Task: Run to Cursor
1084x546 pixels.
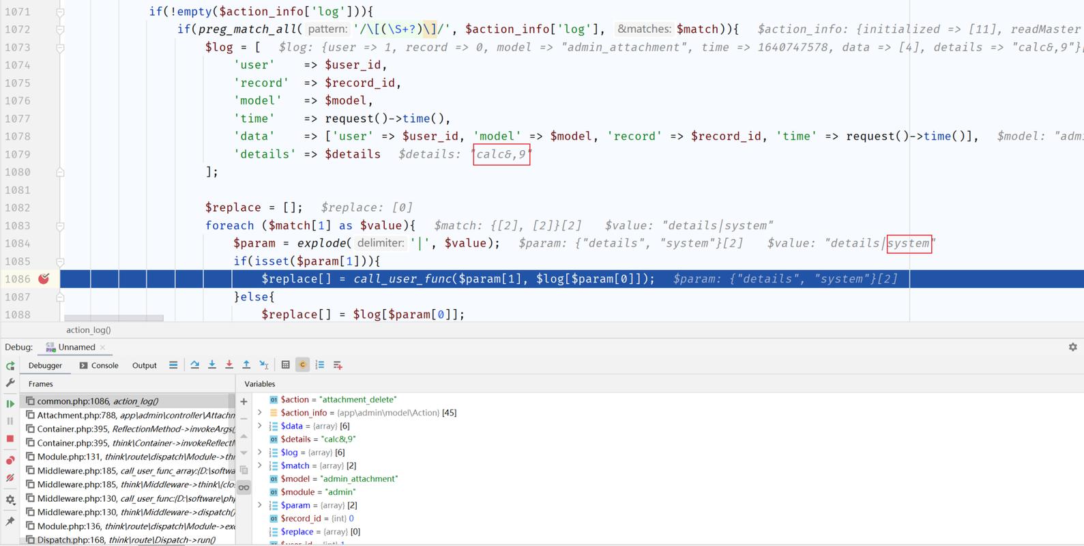Action: pos(264,365)
